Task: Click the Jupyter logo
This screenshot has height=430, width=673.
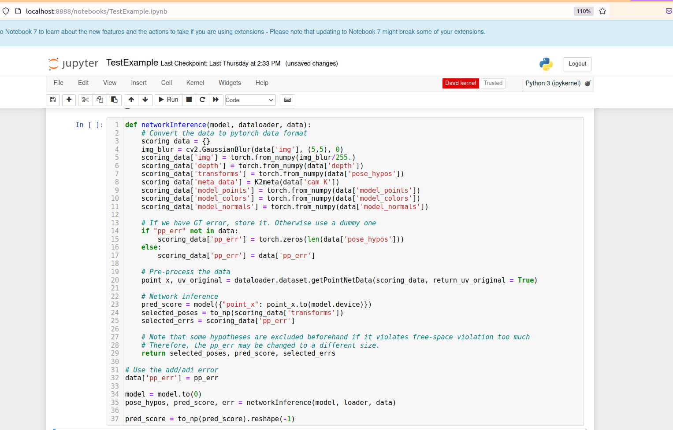Action: [x=73, y=63]
